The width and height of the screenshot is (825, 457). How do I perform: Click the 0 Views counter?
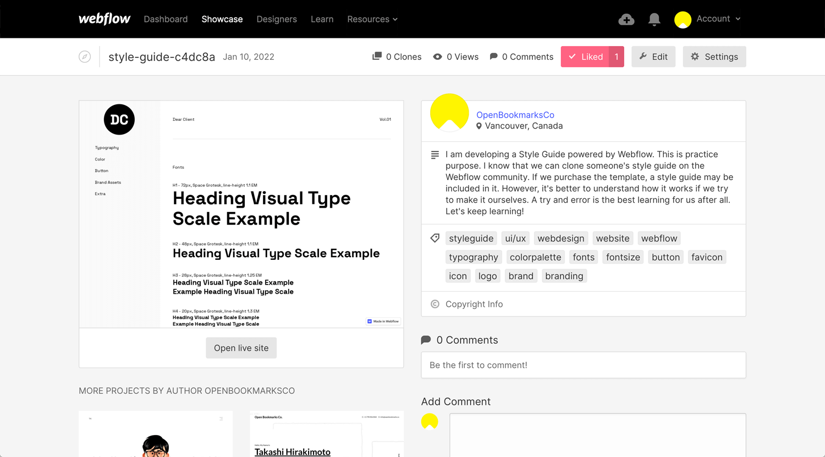tap(456, 57)
